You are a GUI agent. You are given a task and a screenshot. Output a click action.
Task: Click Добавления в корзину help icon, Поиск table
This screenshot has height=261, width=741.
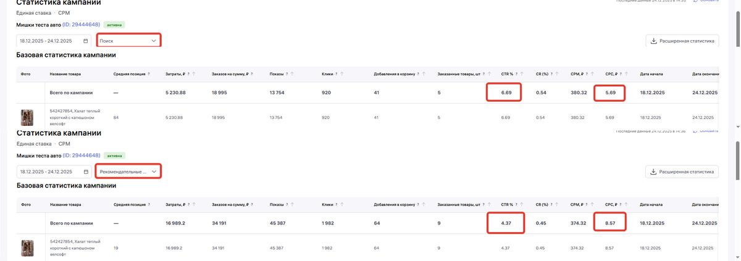click(x=418, y=73)
